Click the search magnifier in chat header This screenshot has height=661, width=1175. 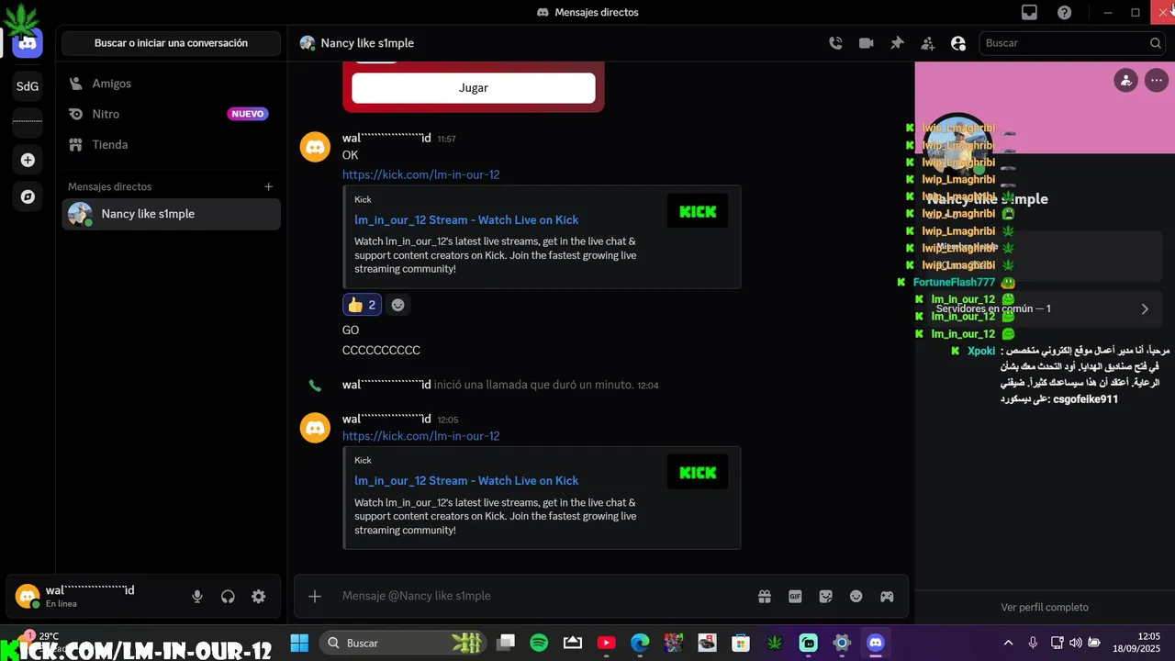(x=1156, y=43)
